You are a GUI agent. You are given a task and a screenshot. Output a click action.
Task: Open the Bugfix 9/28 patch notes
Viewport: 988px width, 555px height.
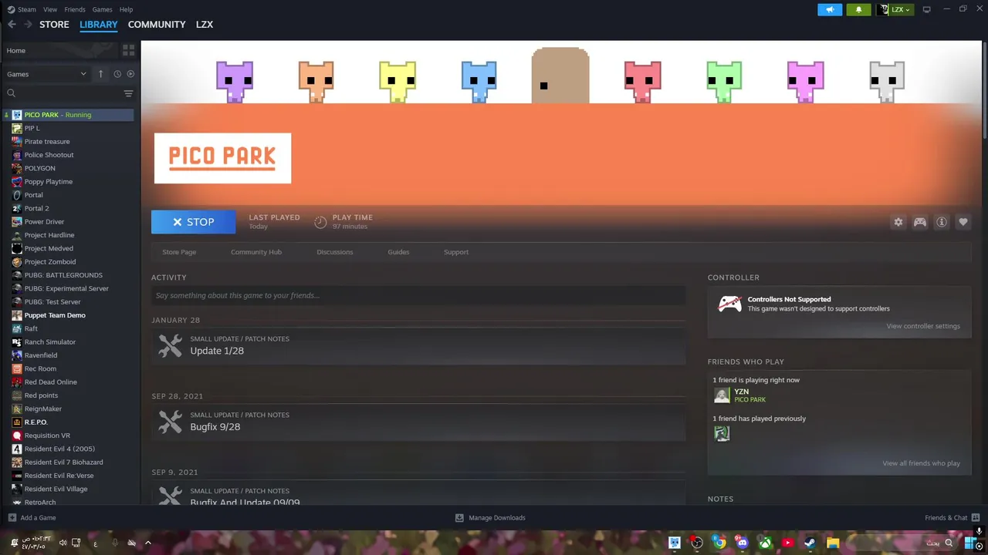[x=418, y=422]
